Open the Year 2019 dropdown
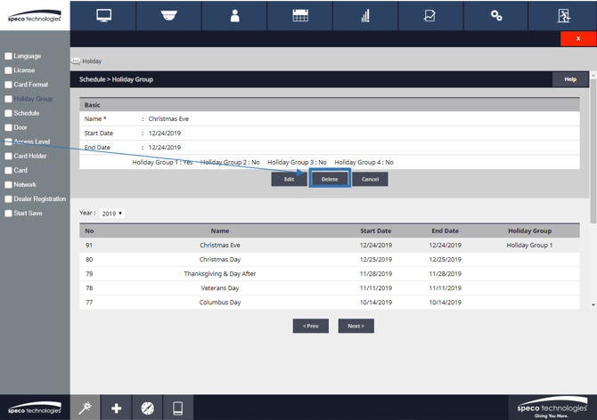The image size is (597, 420). point(112,214)
